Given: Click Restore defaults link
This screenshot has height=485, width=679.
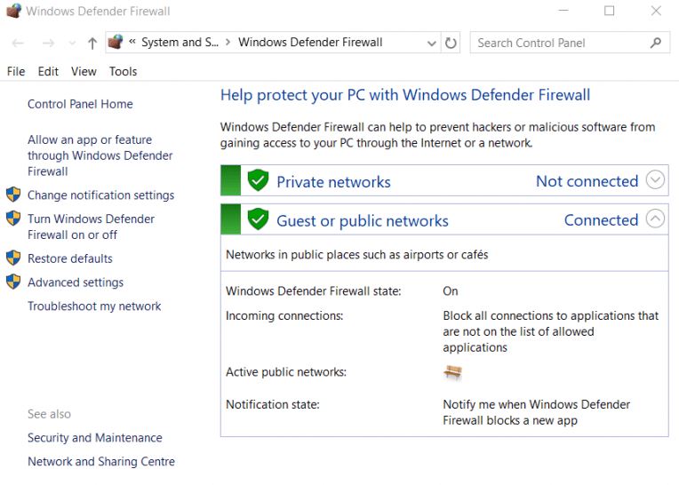Looking at the screenshot, I should pos(70,258).
